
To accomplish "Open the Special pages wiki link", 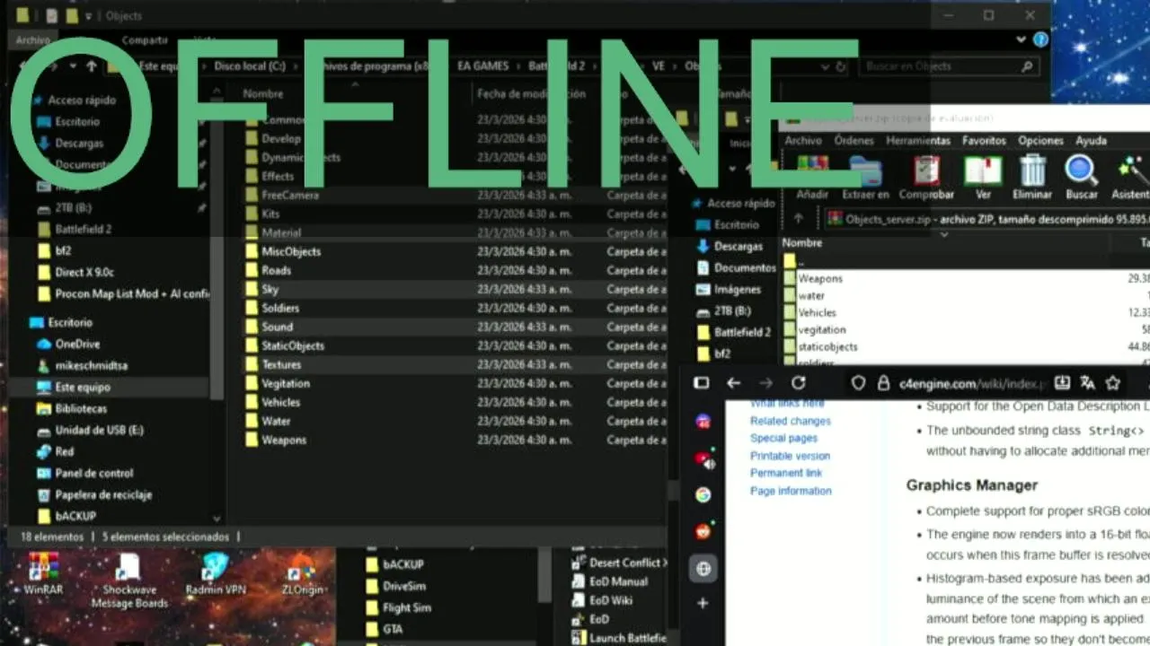I will coord(783,438).
